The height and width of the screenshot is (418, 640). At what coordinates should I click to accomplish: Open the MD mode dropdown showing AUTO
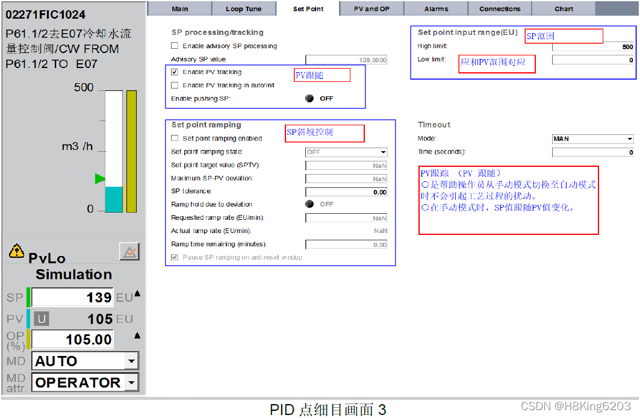pos(85,361)
